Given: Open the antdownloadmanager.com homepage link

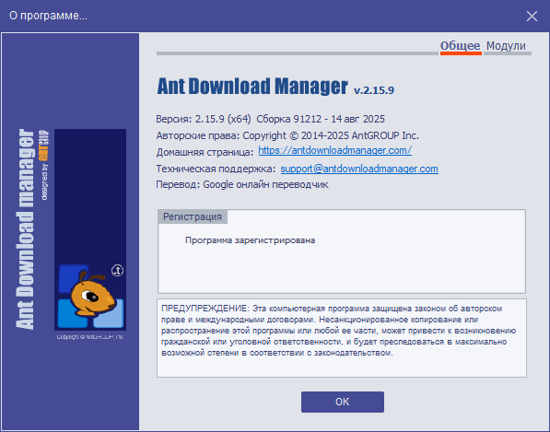Looking at the screenshot, I should (335, 150).
